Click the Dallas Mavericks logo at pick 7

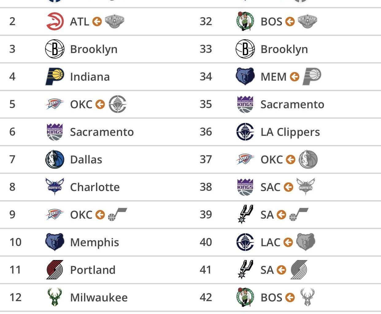(55, 159)
